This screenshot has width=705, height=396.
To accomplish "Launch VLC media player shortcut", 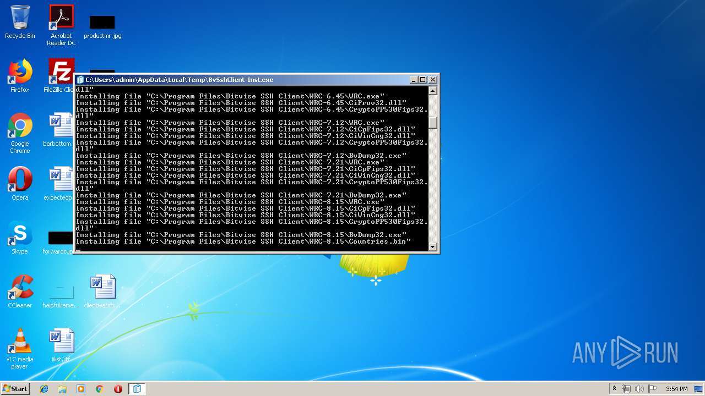I will pos(20,349).
